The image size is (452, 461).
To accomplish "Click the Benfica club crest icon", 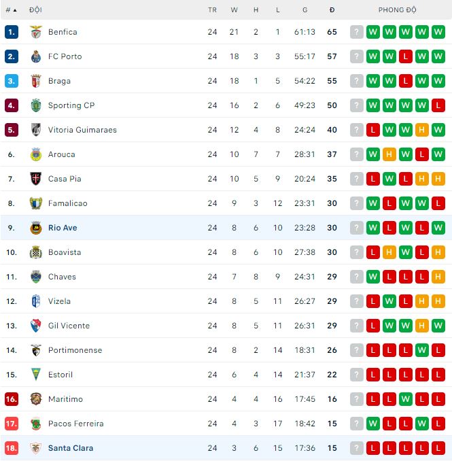I will point(36,32).
